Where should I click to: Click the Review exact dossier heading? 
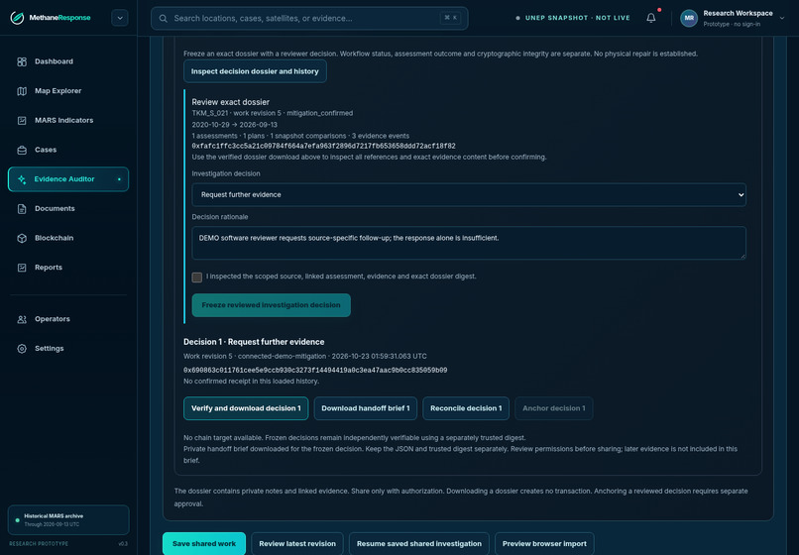point(230,102)
